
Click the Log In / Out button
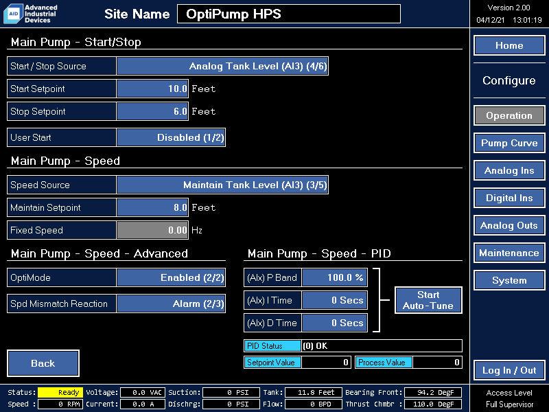tap(509, 370)
